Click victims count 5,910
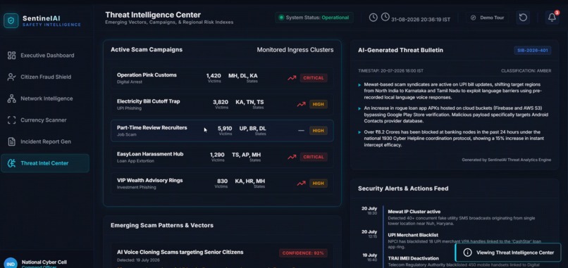 click(x=225, y=129)
